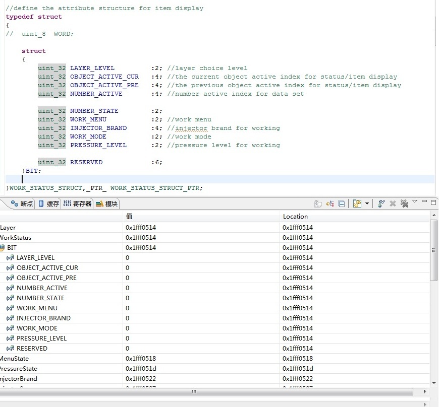Image resolution: width=439 pixels, height=407 pixels.
Task: Click the glasses watch expression icon
Action: click(x=381, y=203)
